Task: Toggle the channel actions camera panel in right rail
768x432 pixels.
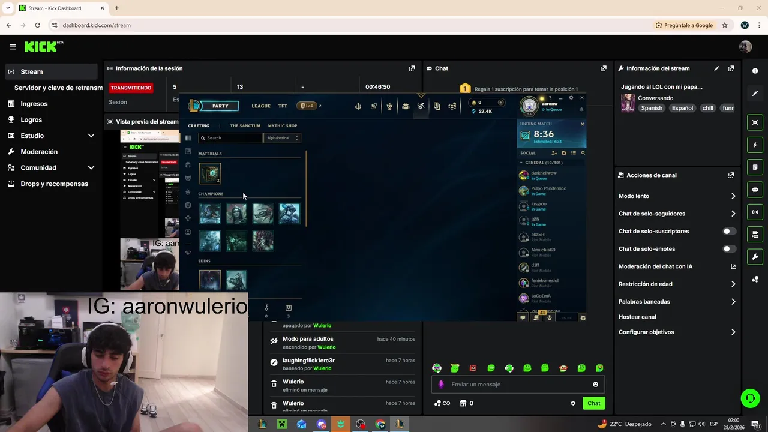Action: pos(755,234)
